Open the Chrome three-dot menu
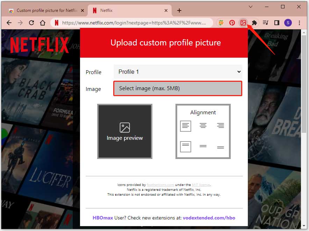The image size is (309, 231). 299,23
